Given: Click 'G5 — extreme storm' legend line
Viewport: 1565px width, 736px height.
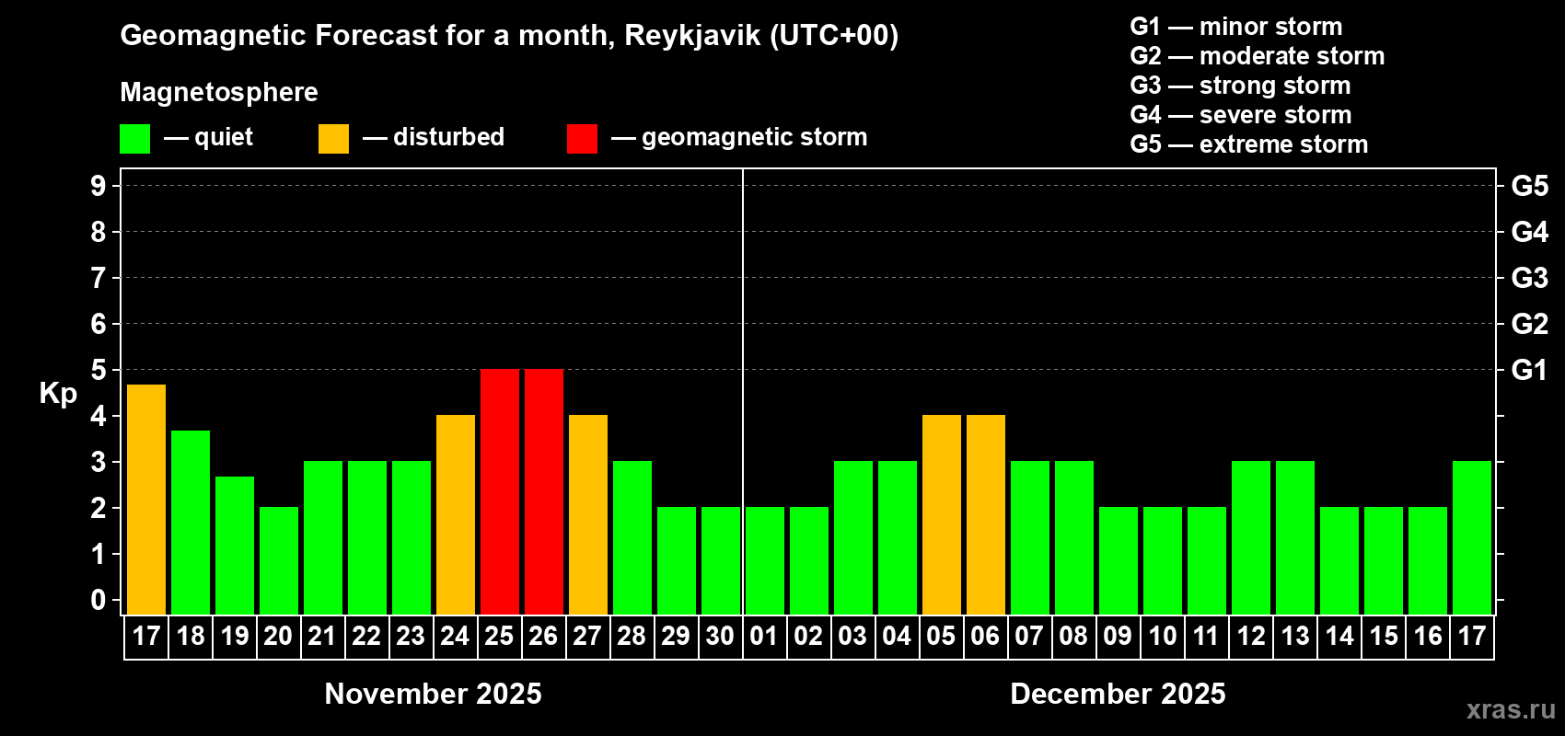Looking at the screenshot, I should tap(1249, 144).
